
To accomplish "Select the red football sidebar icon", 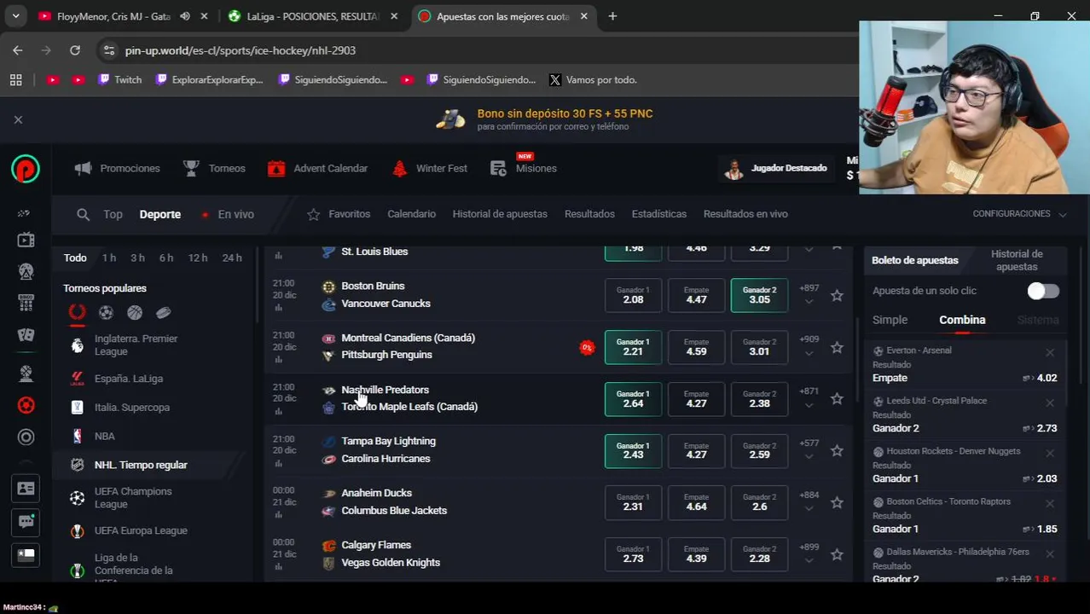I will coord(26,405).
